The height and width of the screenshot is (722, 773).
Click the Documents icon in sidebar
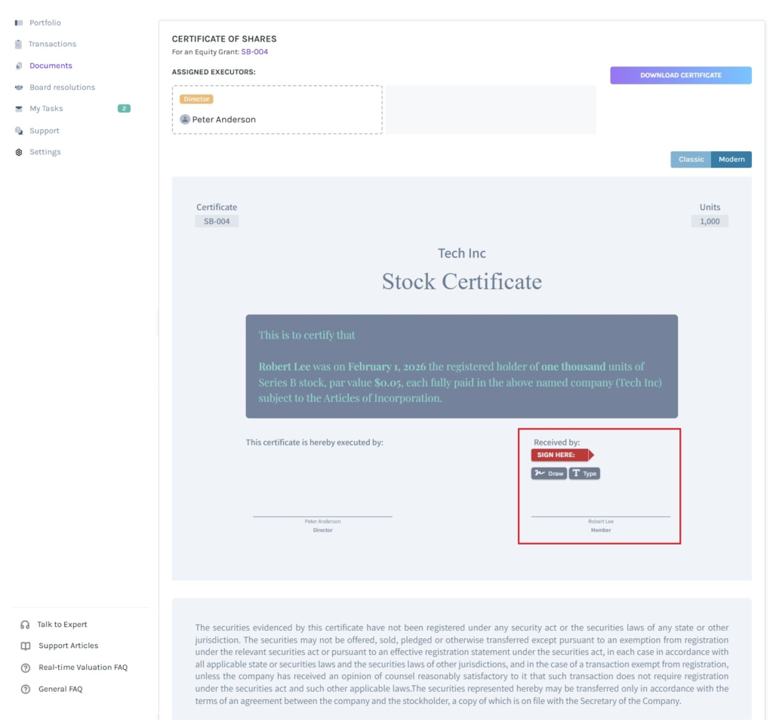[x=19, y=66]
